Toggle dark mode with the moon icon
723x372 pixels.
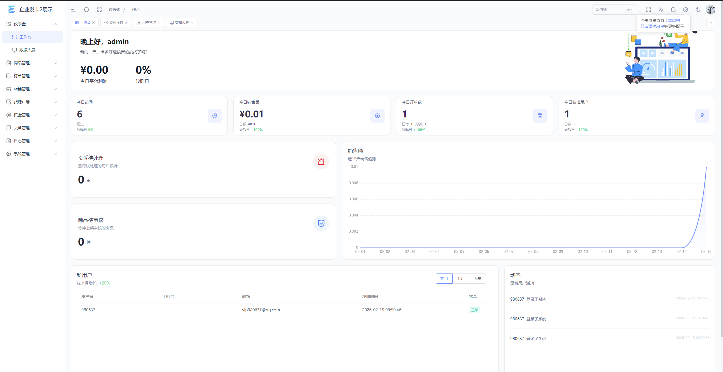coord(698,10)
